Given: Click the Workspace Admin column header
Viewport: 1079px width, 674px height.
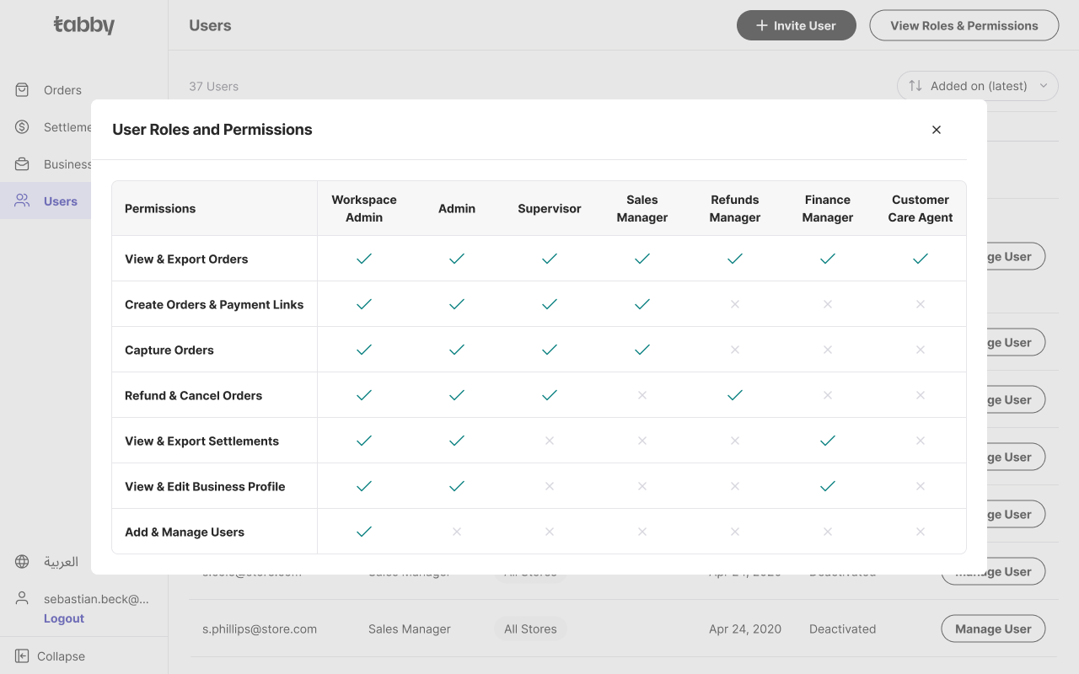Looking at the screenshot, I should tap(364, 208).
